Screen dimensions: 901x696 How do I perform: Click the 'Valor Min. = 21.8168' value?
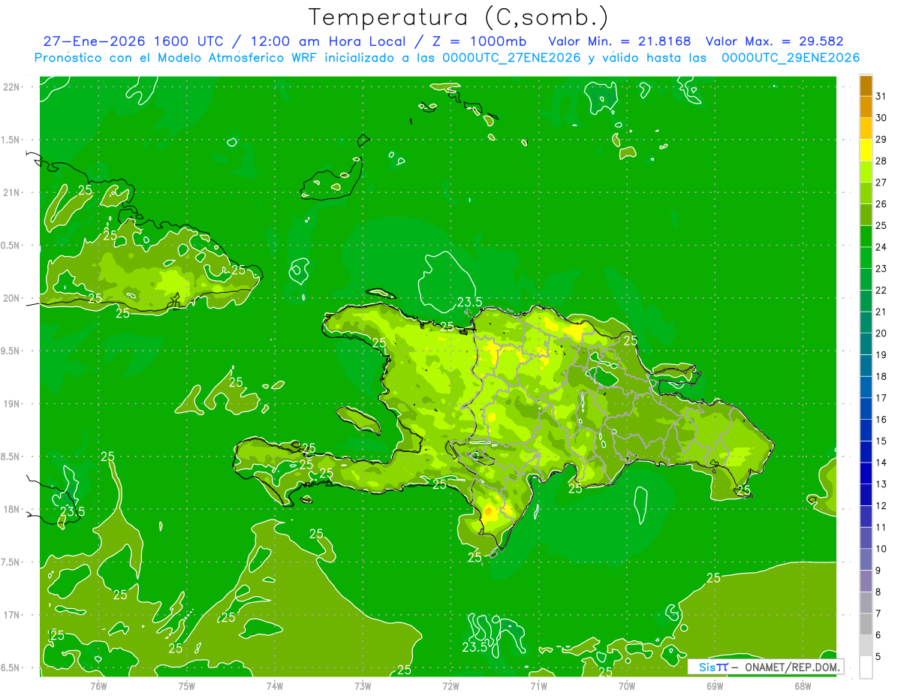tap(619, 41)
